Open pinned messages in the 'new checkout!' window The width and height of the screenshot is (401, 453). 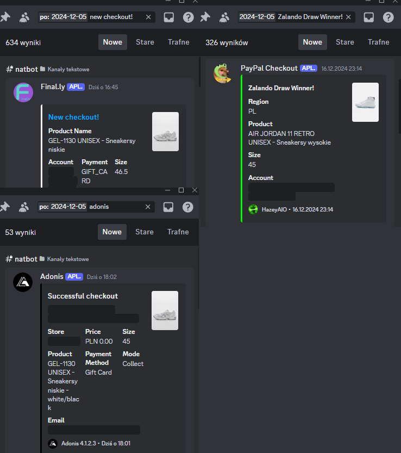click(5, 17)
